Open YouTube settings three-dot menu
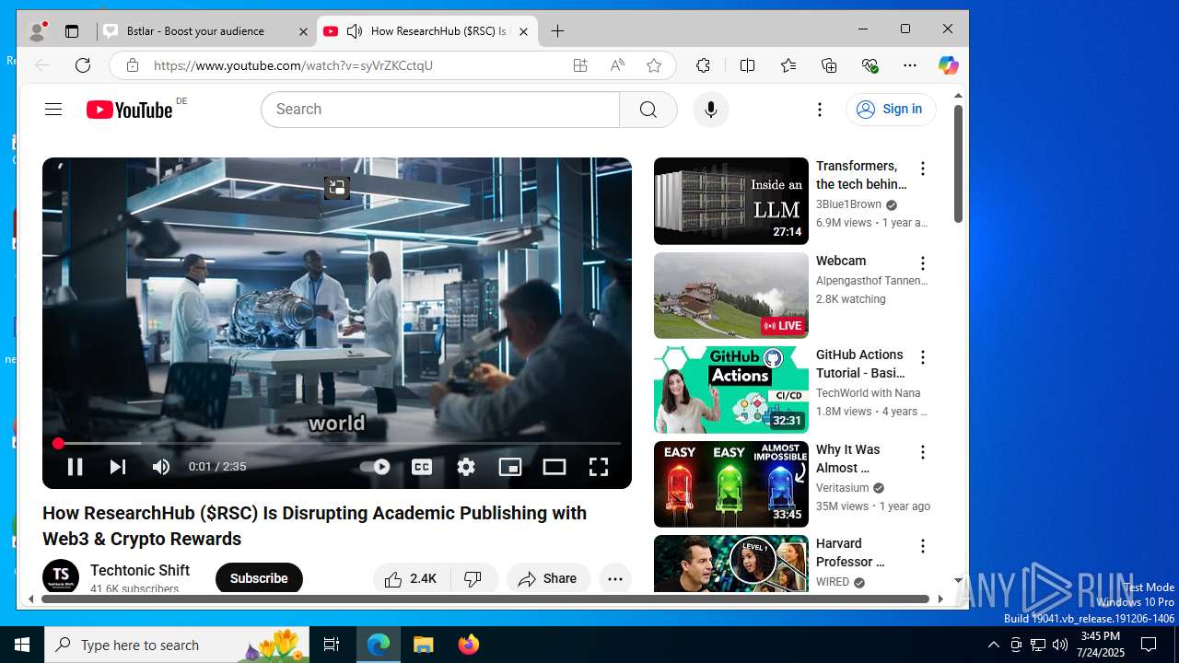This screenshot has height=663, width=1179. click(820, 110)
